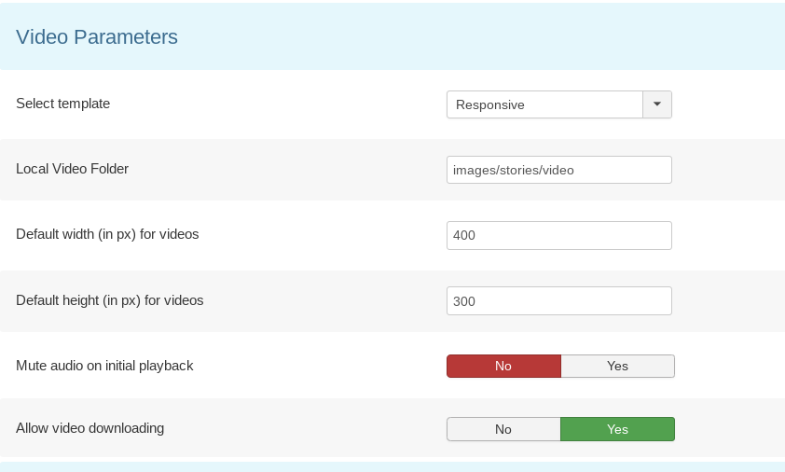This screenshot has width=785, height=472.
Task: Click the Allow video downloading label
Action: pos(90,428)
